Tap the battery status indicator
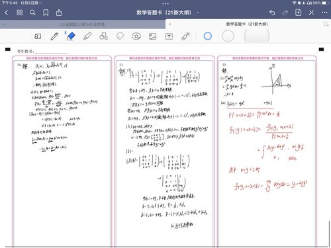The height and width of the screenshot is (248, 331). (x=324, y=3)
